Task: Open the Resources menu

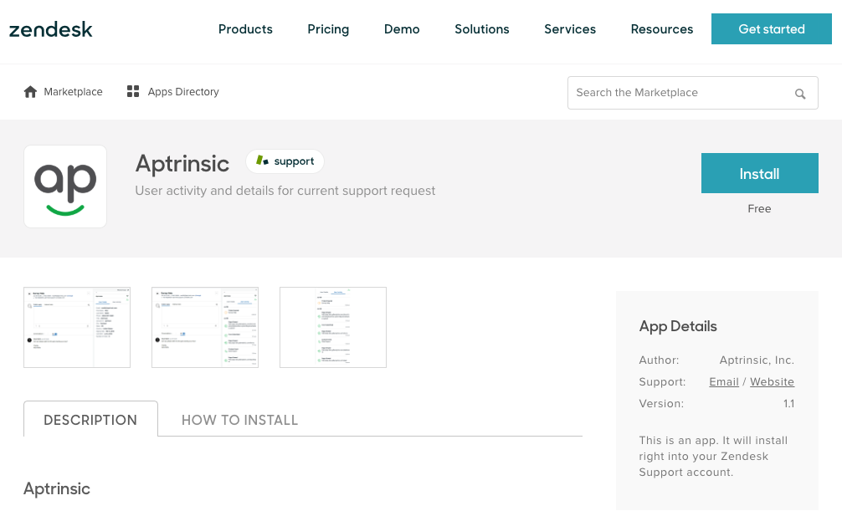Action: point(661,29)
